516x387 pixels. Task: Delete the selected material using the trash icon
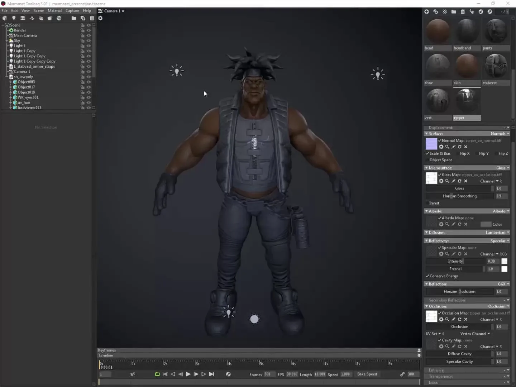pyautogui.click(x=463, y=11)
